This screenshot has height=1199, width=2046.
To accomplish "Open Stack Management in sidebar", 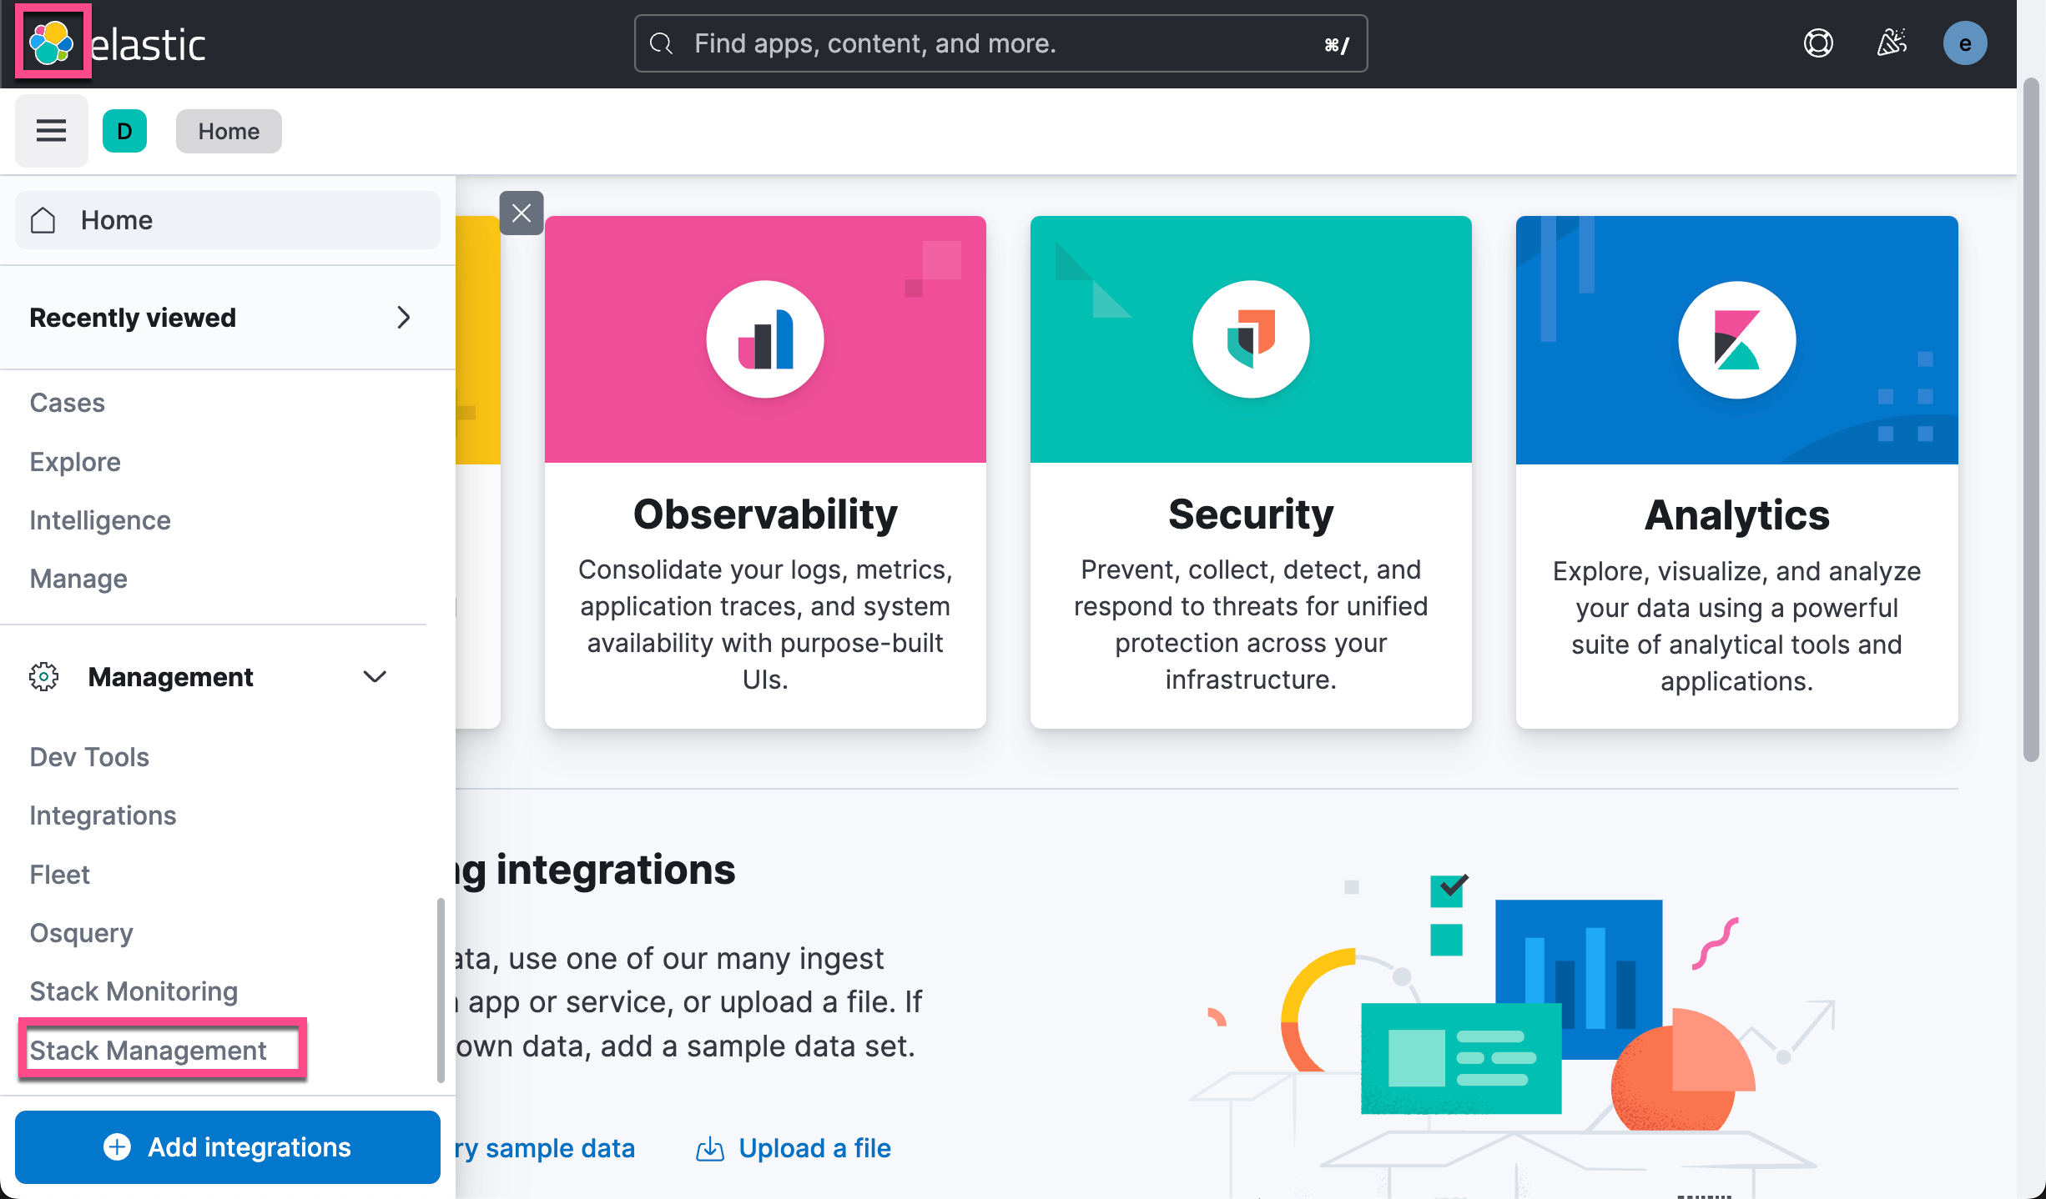I will coord(149,1050).
